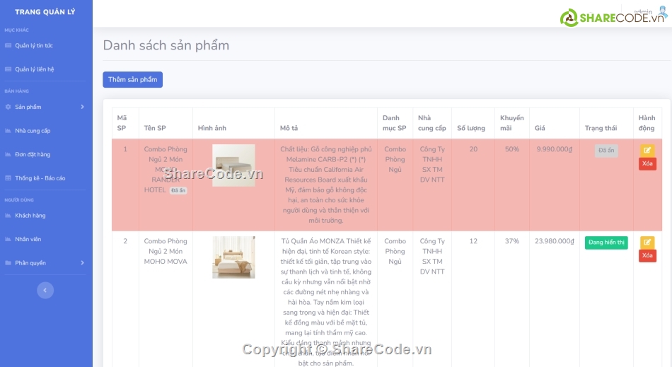The image size is (672, 367).
Task: Click product 1 bed thumbnail image
Action: [x=233, y=165]
